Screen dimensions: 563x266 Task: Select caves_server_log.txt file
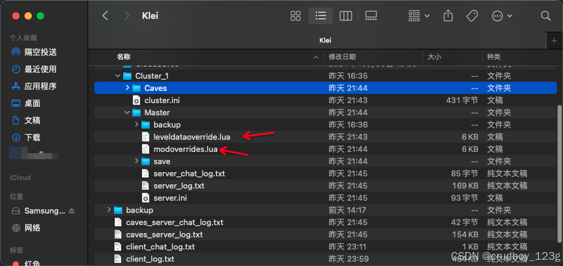(x=164, y=234)
